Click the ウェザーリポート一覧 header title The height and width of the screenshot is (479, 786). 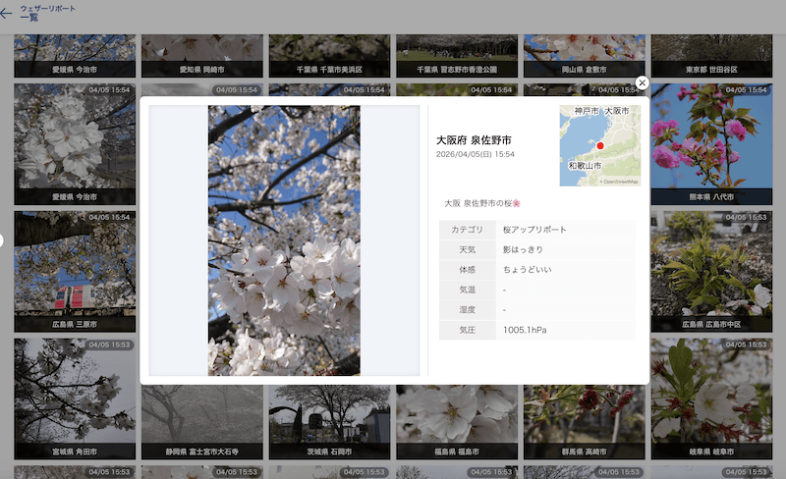(35, 13)
